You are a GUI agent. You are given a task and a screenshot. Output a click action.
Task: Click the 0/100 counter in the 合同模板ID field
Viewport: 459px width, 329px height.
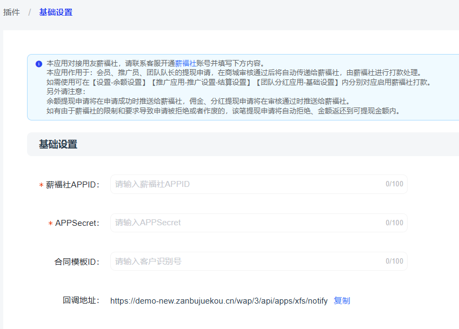coord(394,261)
